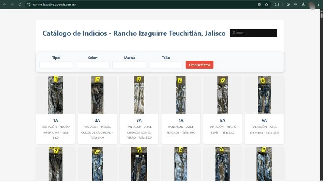This screenshot has height=182, width=323.
Task: Bookmark this page with the star icon
Action: pyautogui.click(x=266, y=4)
